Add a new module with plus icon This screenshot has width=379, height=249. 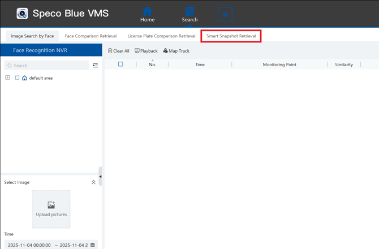pyautogui.click(x=225, y=14)
